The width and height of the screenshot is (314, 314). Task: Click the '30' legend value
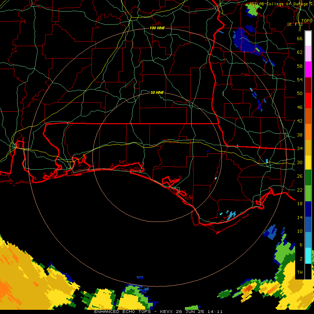tap(300, 162)
